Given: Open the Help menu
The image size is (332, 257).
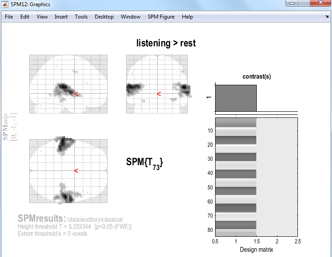Looking at the screenshot, I should 187,17.
